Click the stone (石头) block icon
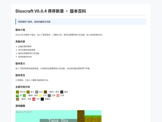162x122 pixels. [37, 92]
